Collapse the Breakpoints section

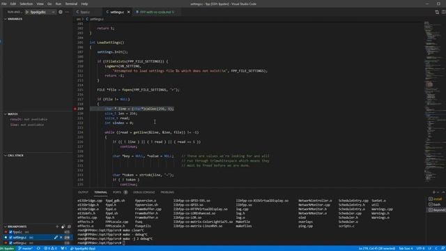(x=15, y=227)
